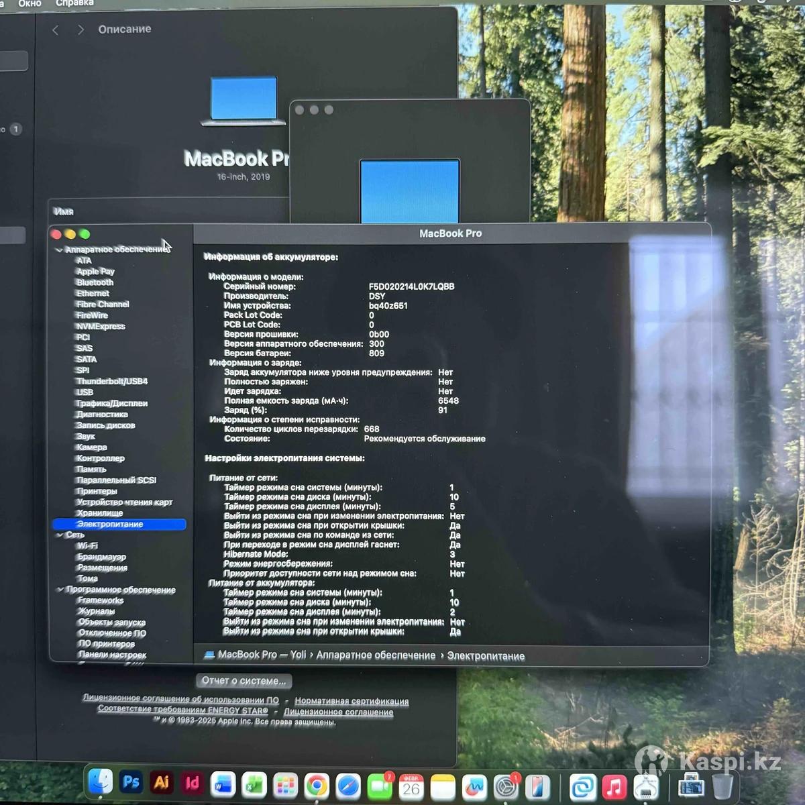The width and height of the screenshot is (805, 805).
Task: Open the Справка menu
Action: [74, 3]
